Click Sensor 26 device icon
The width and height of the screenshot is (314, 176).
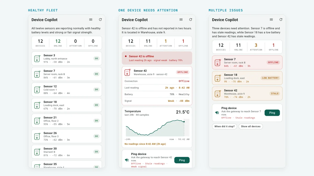point(37,136)
